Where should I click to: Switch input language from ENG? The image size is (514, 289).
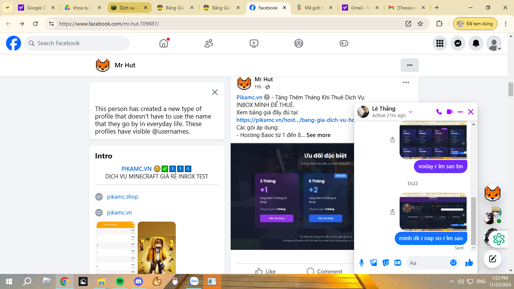(481, 281)
